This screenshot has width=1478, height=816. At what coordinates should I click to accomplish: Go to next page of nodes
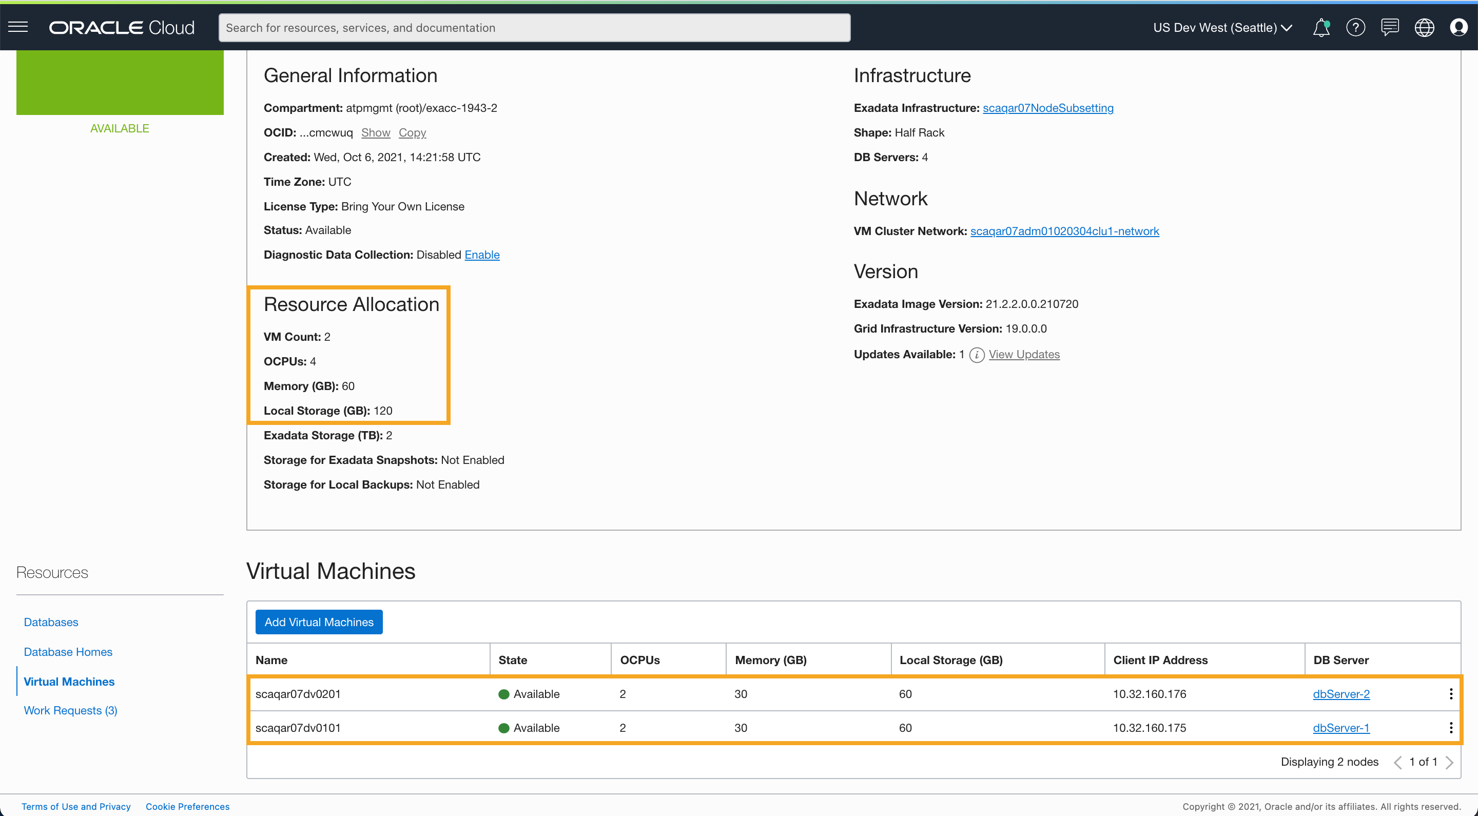pyautogui.click(x=1449, y=762)
